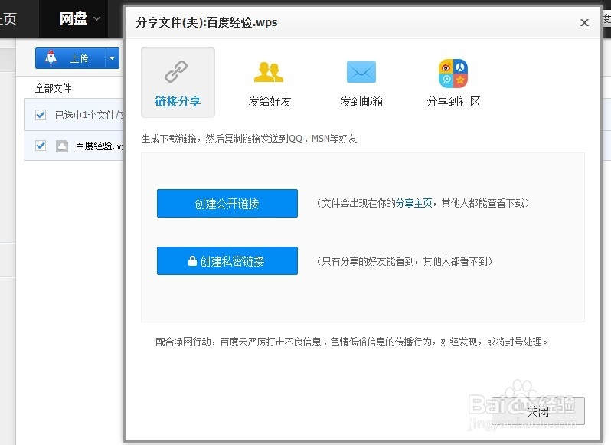Close the share dialog with the X

click(584, 23)
